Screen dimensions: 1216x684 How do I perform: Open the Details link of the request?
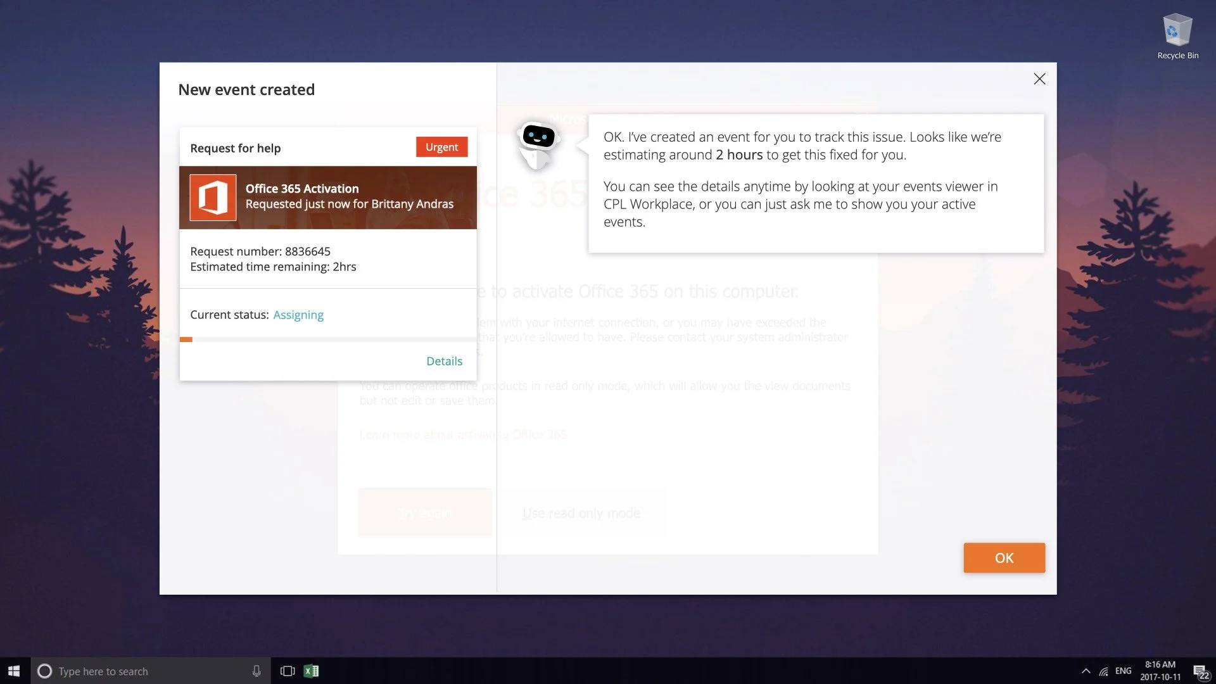[444, 361]
